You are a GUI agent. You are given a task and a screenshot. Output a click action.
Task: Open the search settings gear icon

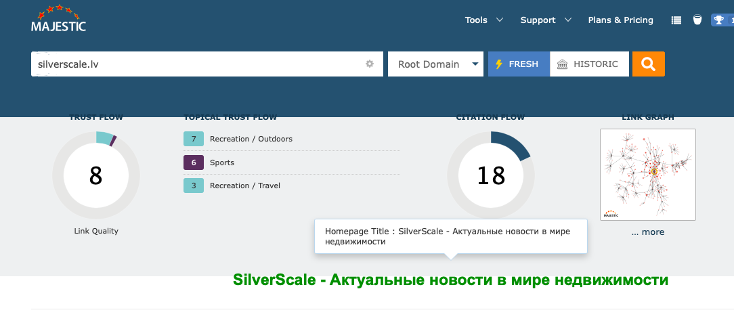tap(370, 64)
